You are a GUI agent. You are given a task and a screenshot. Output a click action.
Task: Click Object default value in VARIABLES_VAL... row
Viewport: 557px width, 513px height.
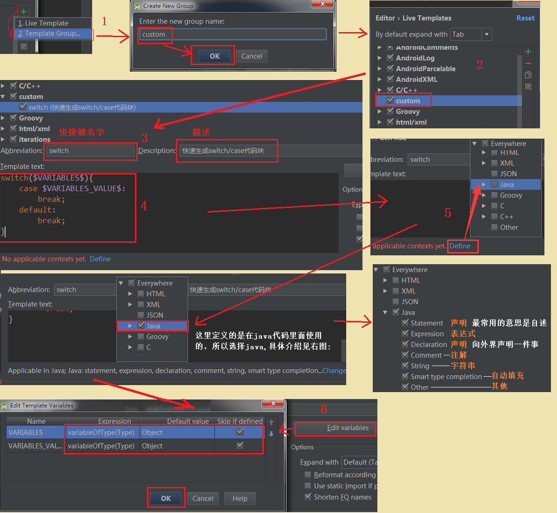[x=177, y=446]
